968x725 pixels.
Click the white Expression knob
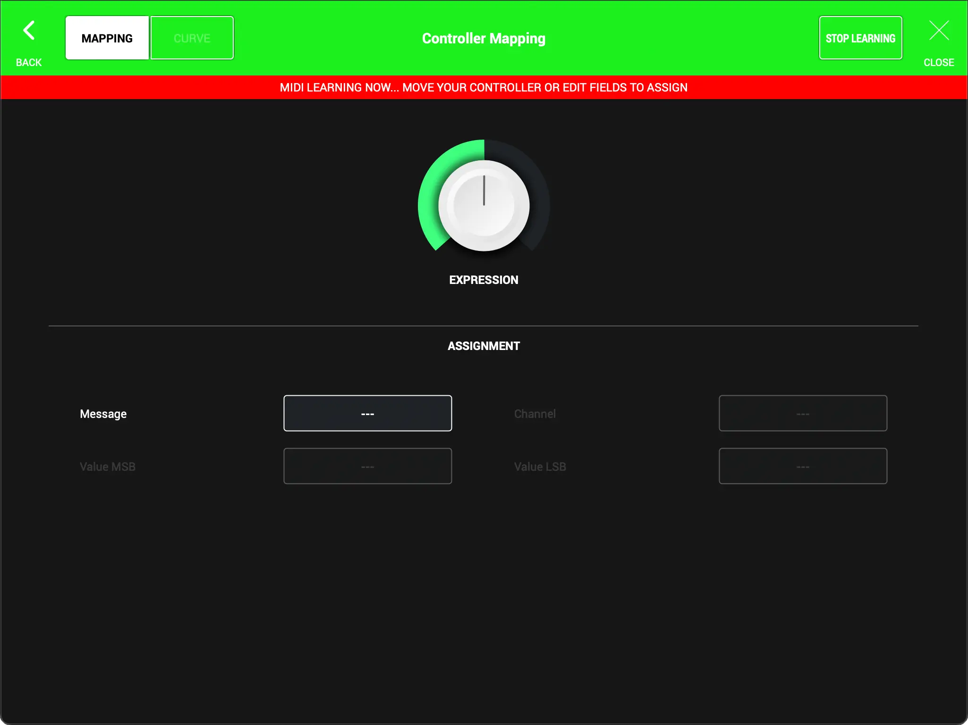pyautogui.click(x=484, y=206)
